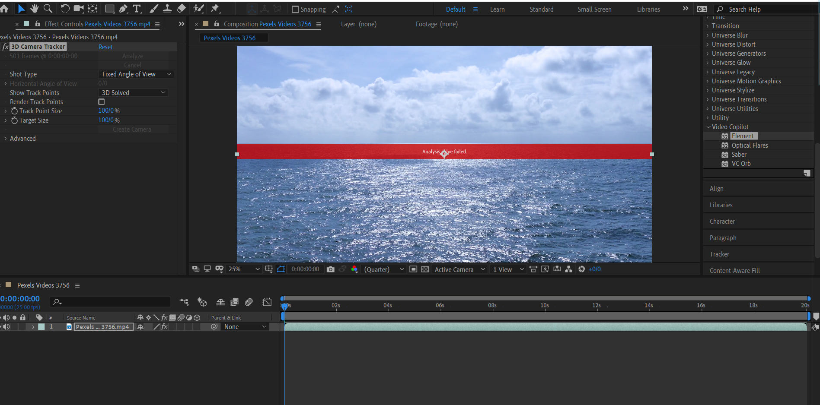820x405 pixels.
Task: Toggle Track Point Size stopwatch
Action: (14, 111)
